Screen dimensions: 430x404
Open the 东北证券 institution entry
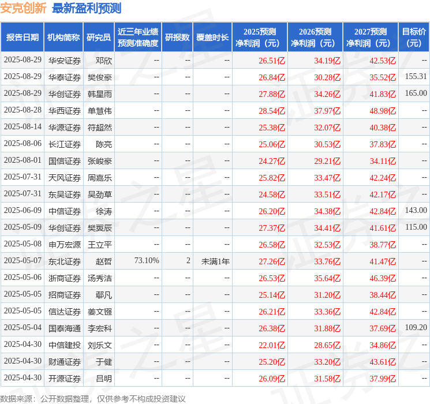(65, 261)
